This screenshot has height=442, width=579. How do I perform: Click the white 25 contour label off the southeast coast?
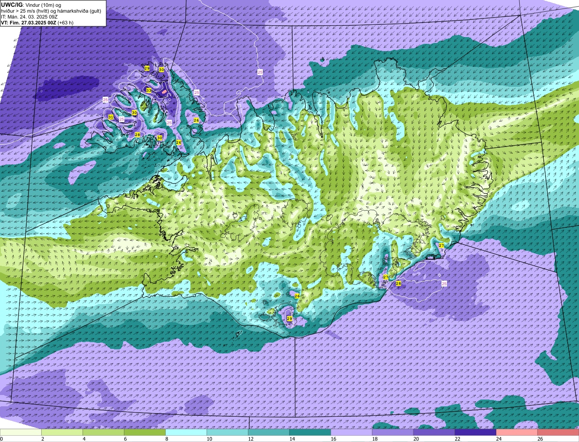444,283
